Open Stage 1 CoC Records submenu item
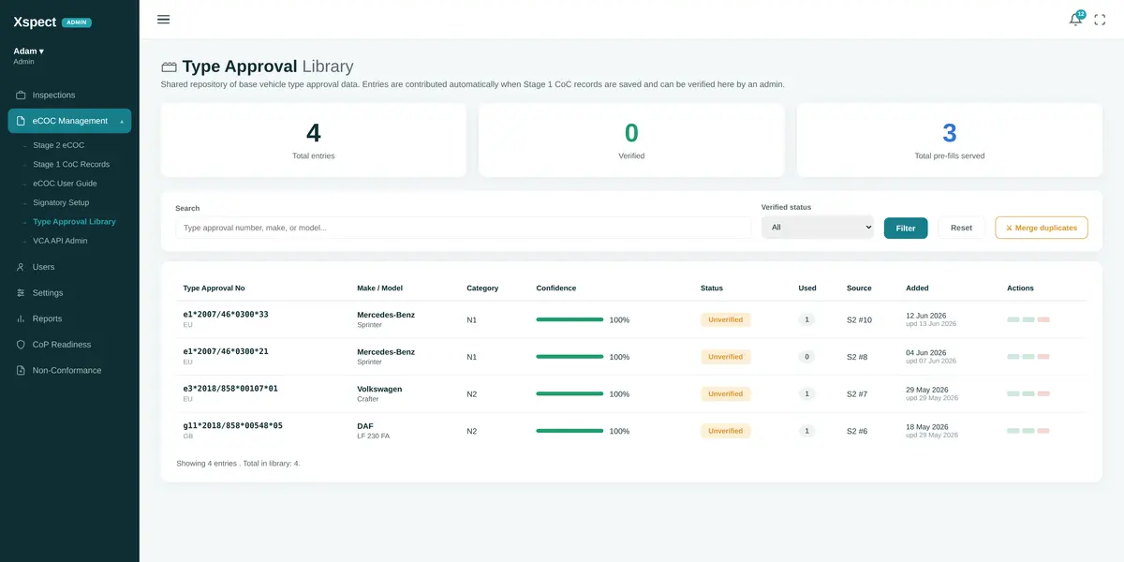 pos(71,165)
